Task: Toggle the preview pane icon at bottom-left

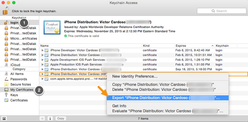Action: click(4, 118)
